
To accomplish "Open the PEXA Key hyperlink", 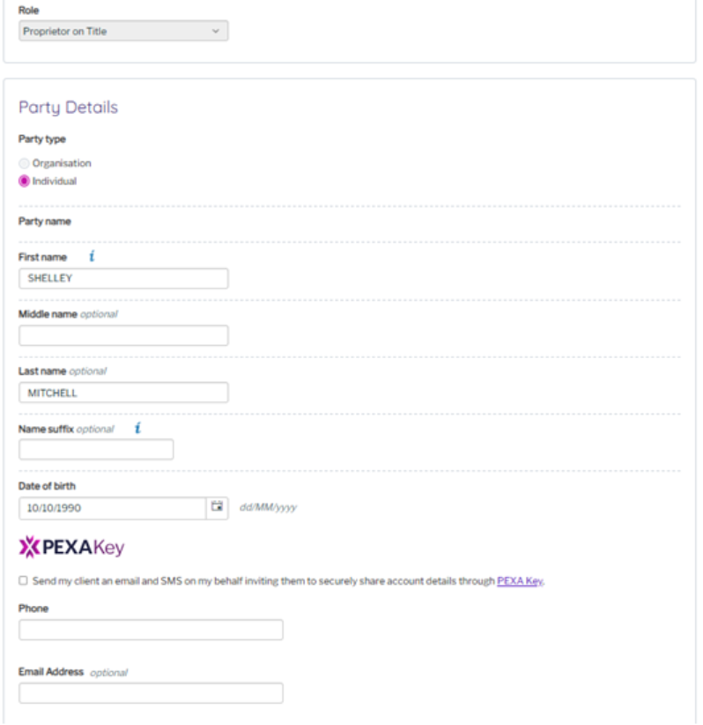I will (519, 581).
